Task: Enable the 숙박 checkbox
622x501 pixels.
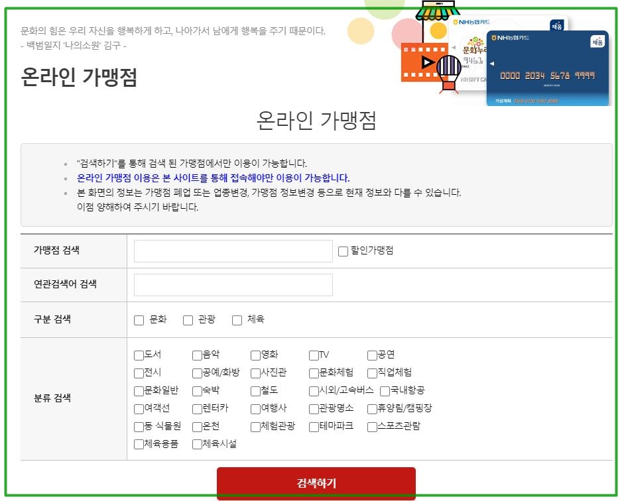Action: coord(196,391)
